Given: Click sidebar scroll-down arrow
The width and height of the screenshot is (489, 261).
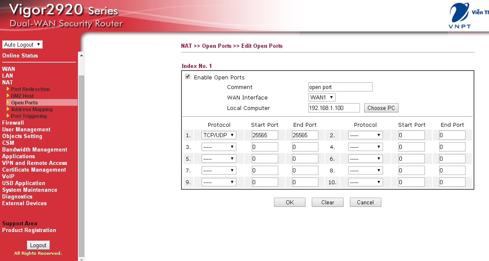Looking at the screenshot, I should (x=81, y=259).
